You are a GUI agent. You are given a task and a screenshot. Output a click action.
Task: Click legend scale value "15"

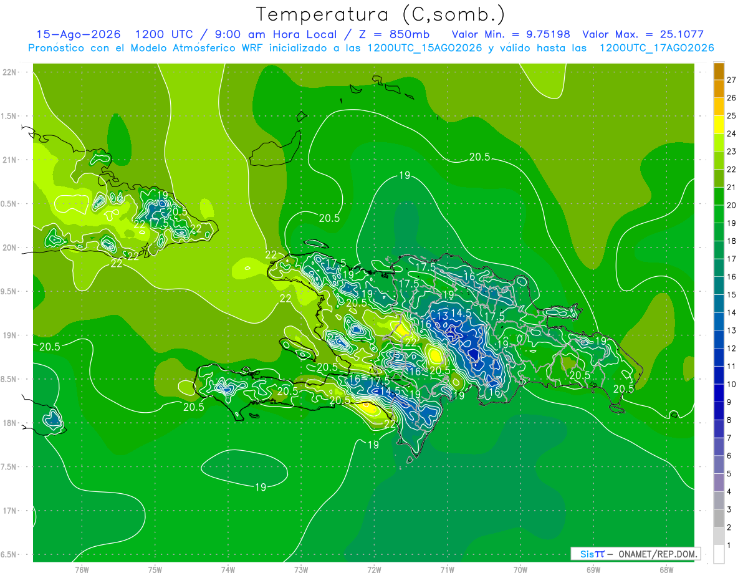click(732, 294)
